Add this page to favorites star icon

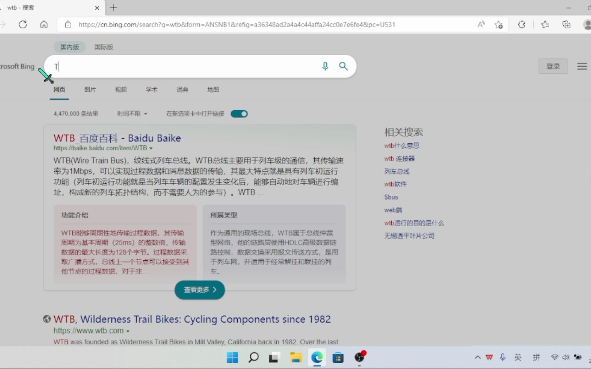499,25
